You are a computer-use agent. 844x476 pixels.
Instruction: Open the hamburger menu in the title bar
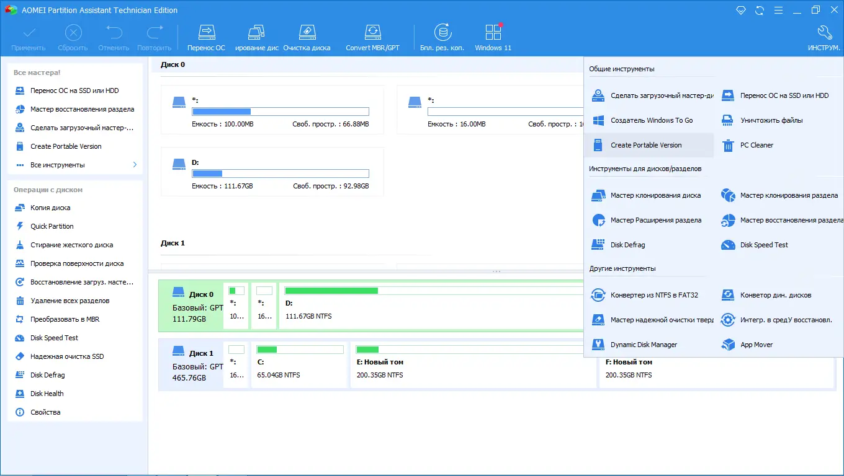point(778,10)
